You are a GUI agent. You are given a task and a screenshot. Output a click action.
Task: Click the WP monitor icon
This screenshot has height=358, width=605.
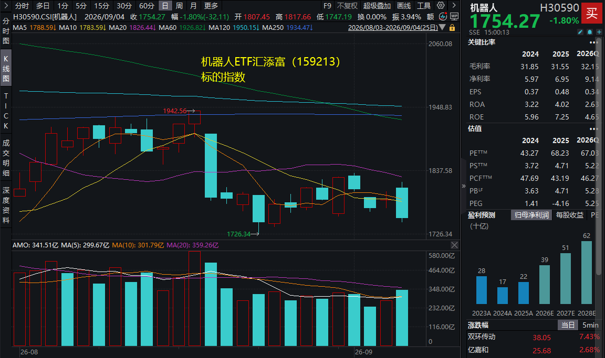454,17
